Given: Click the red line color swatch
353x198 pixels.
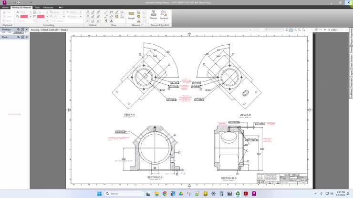Looking at the screenshot, I should pyautogui.click(x=41, y=17).
